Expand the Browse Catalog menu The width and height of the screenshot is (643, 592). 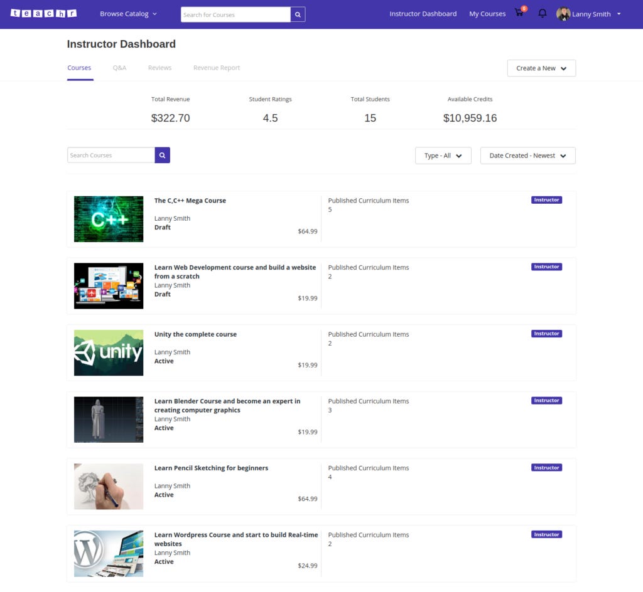pyautogui.click(x=128, y=14)
